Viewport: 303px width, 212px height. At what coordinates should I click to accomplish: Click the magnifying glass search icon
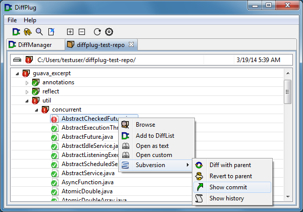click(x=39, y=32)
